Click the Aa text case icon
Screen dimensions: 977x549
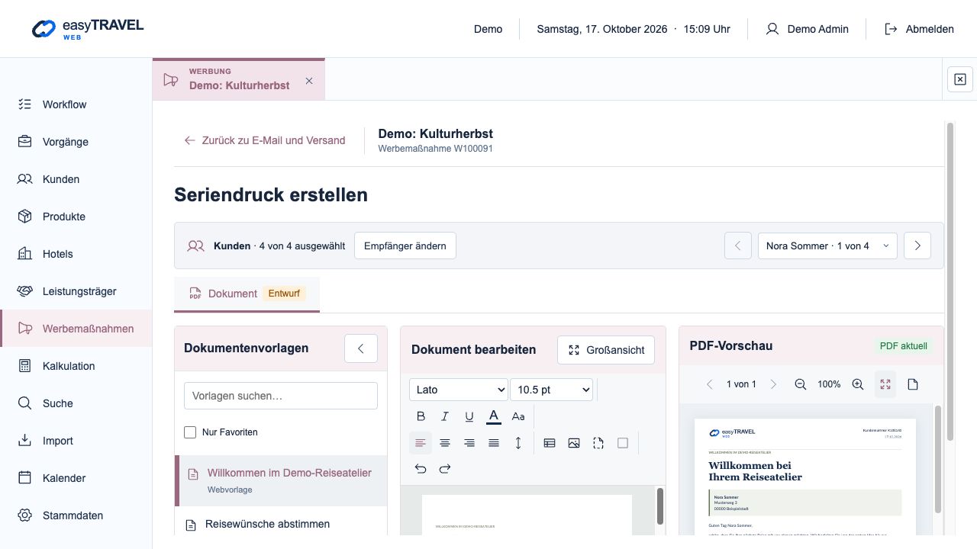point(518,416)
